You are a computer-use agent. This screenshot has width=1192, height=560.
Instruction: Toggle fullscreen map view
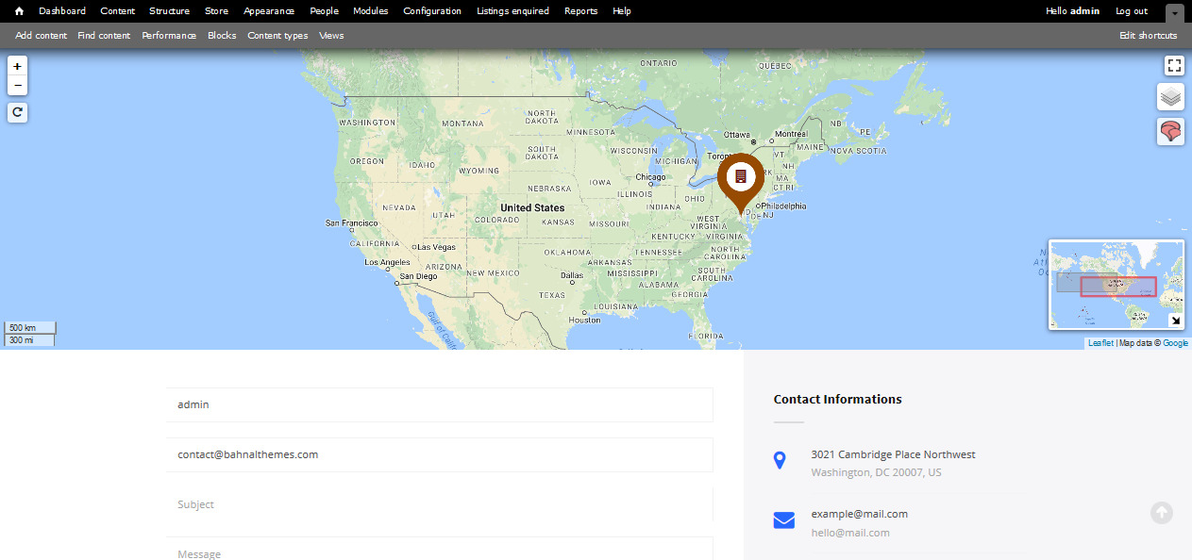coord(1173,65)
